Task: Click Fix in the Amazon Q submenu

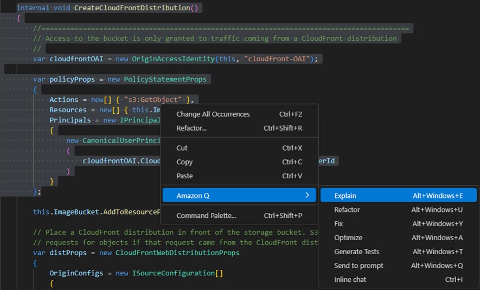Action: (338, 224)
